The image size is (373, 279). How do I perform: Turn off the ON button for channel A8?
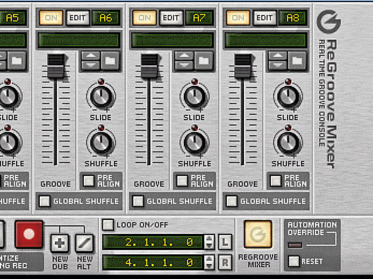238,18
